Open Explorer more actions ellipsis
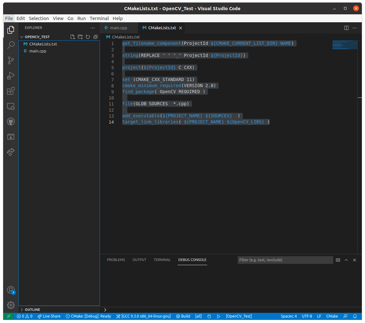Screen dimensions: 365x323 [93, 28]
